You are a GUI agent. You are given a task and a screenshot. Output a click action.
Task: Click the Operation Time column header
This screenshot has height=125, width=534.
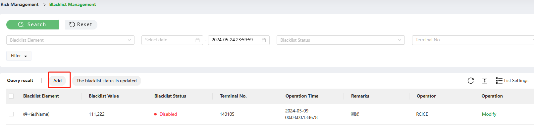pyautogui.click(x=302, y=96)
